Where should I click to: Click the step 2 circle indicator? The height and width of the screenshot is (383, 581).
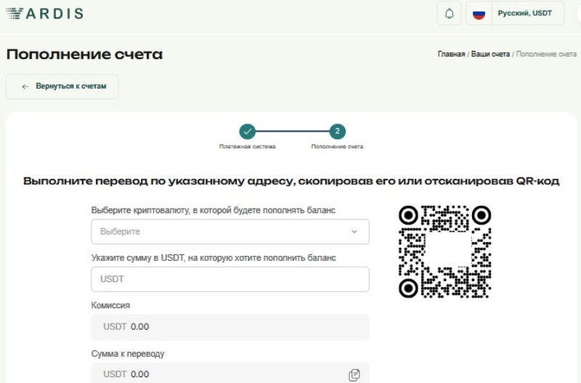pyautogui.click(x=337, y=132)
